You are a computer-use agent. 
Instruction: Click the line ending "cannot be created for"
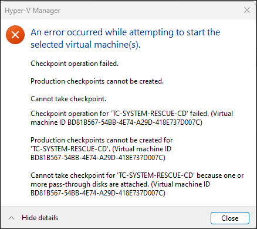click(x=102, y=140)
